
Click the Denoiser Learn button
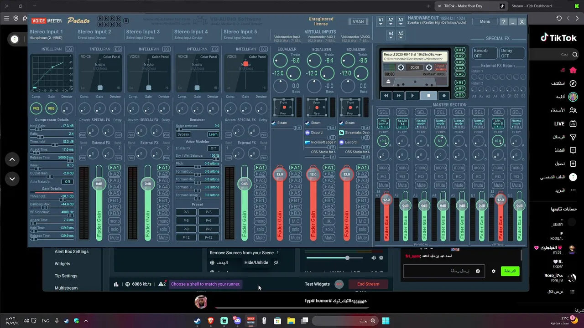(x=213, y=134)
